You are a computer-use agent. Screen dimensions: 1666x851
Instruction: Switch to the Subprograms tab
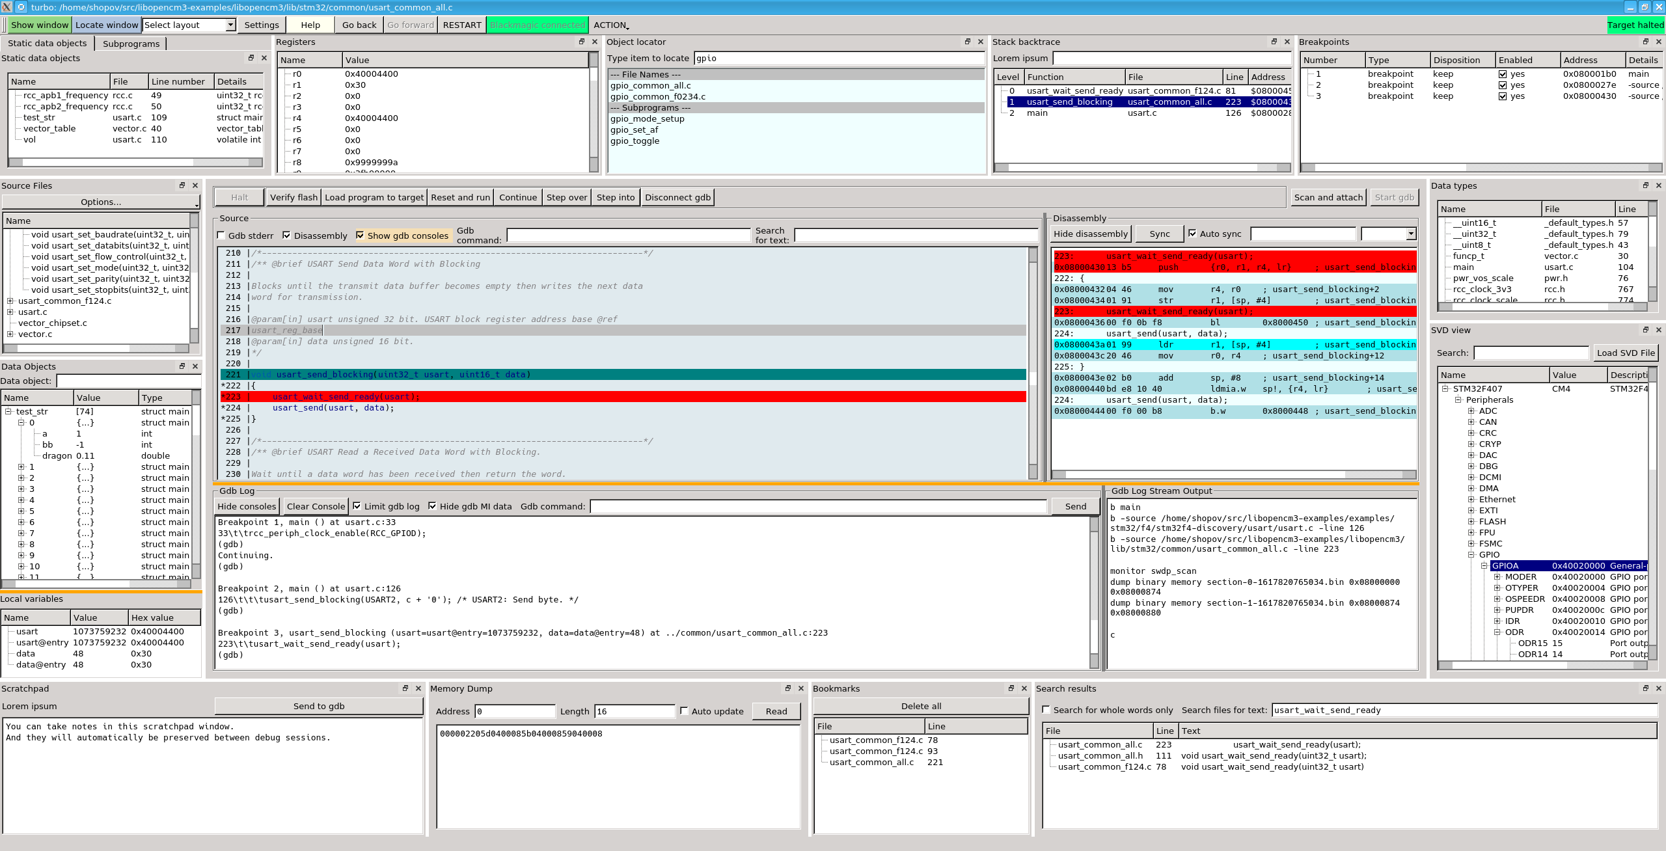click(131, 44)
